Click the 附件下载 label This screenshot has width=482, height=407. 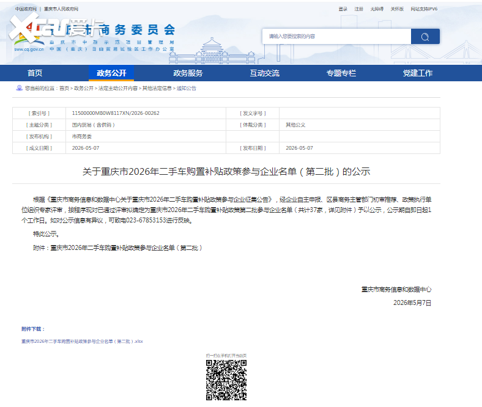(33, 329)
